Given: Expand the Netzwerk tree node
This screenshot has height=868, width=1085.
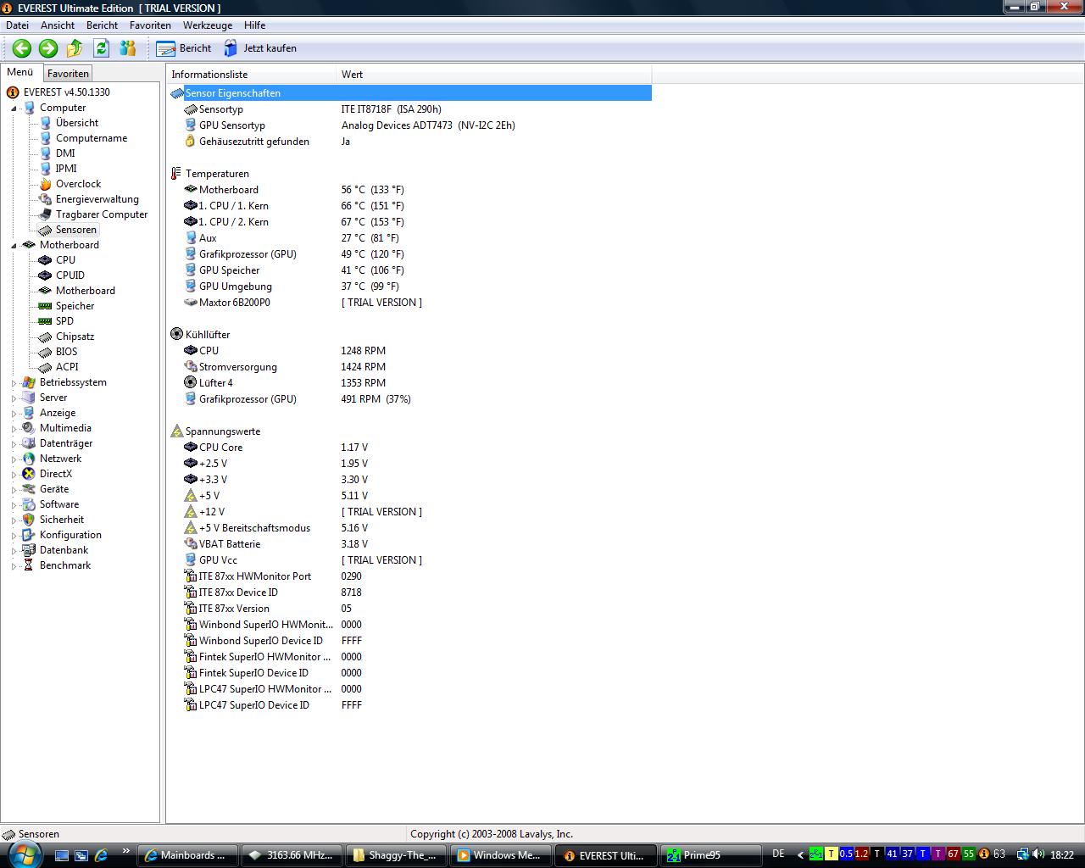Looking at the screenshot, I should tap(14, 459).
